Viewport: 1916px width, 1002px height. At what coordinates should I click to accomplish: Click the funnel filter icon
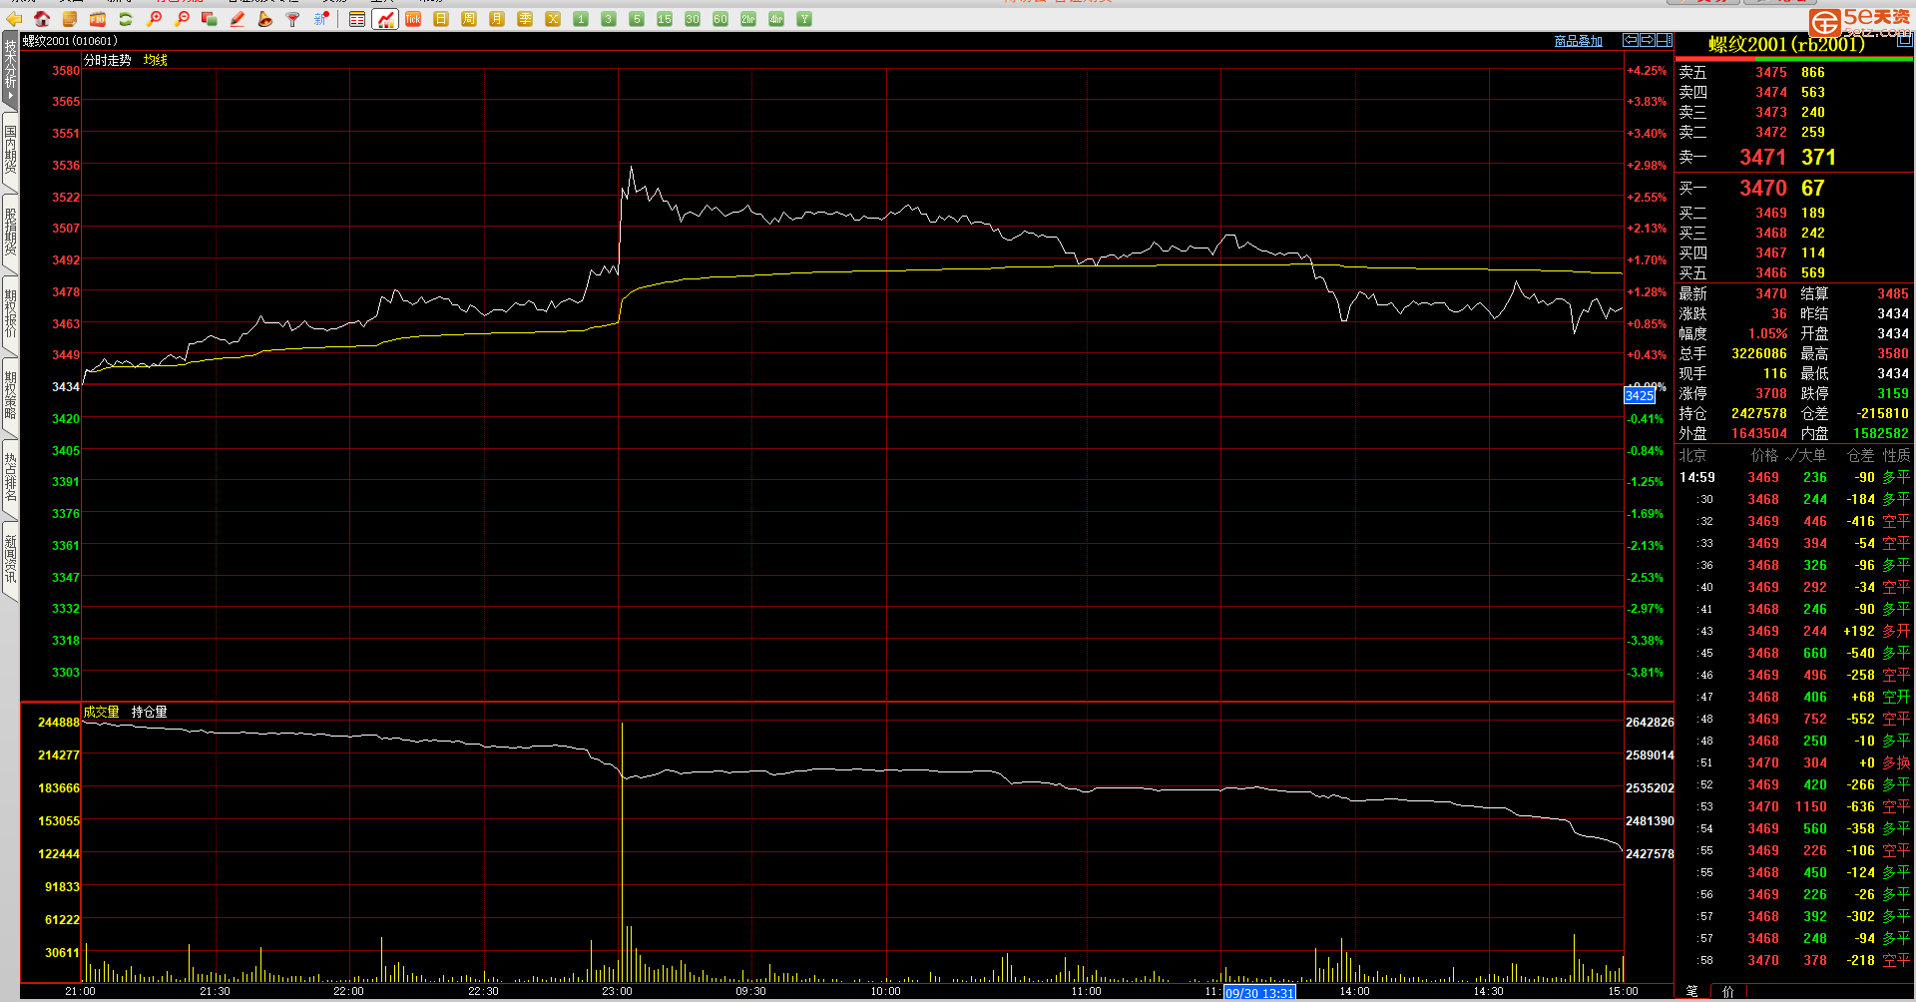293,19
